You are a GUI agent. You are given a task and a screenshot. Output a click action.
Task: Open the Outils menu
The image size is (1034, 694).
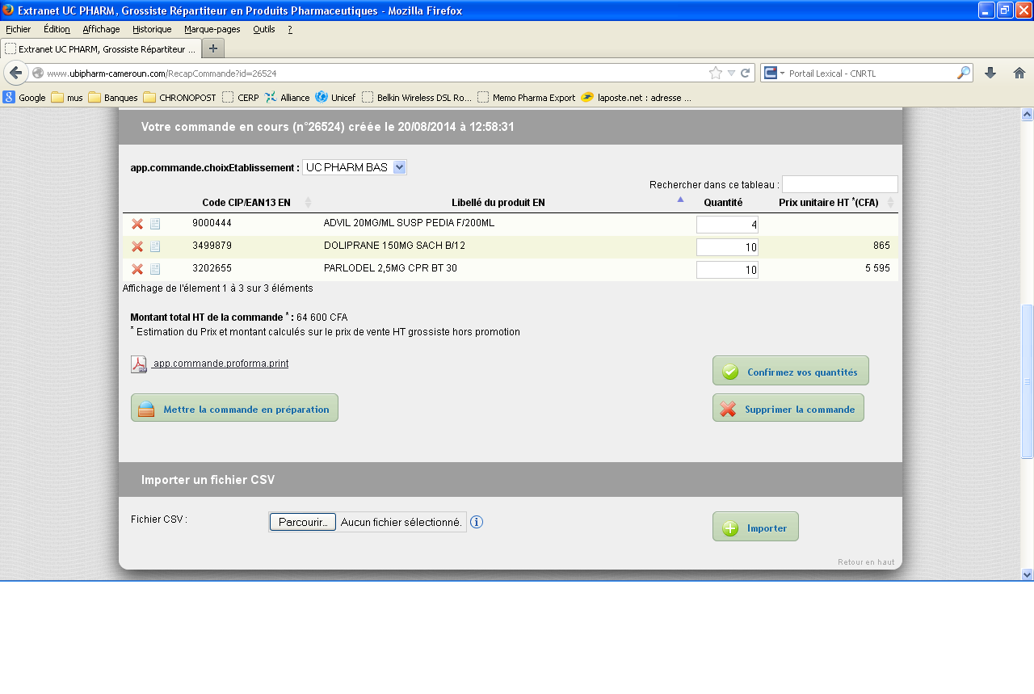[264, 29]
